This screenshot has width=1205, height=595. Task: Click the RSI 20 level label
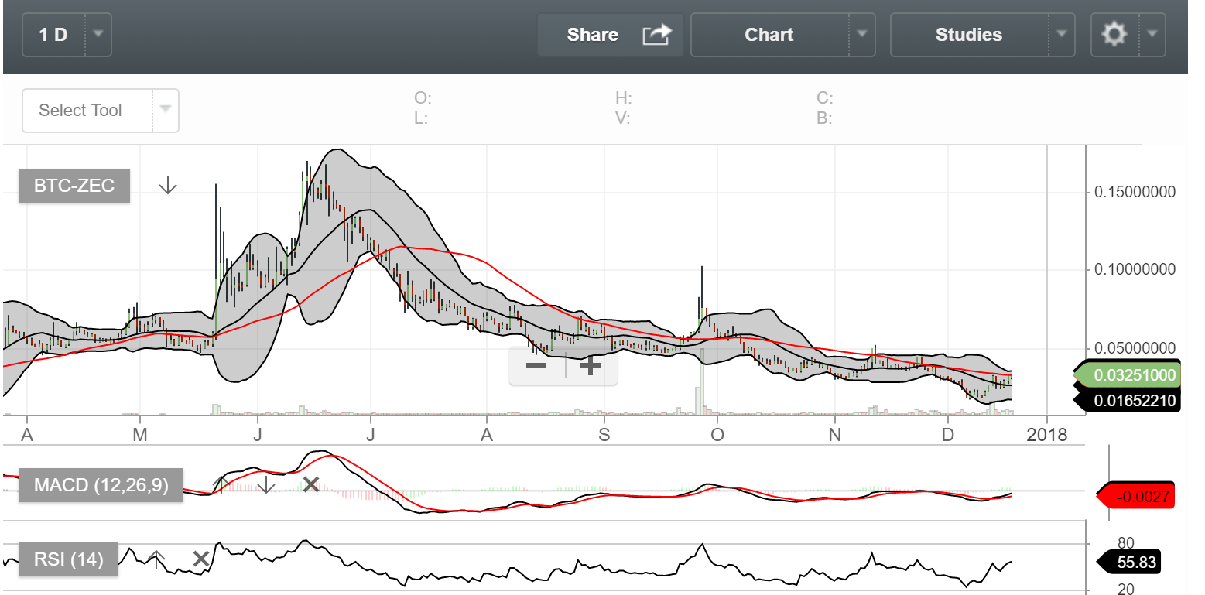(1126, 589)
